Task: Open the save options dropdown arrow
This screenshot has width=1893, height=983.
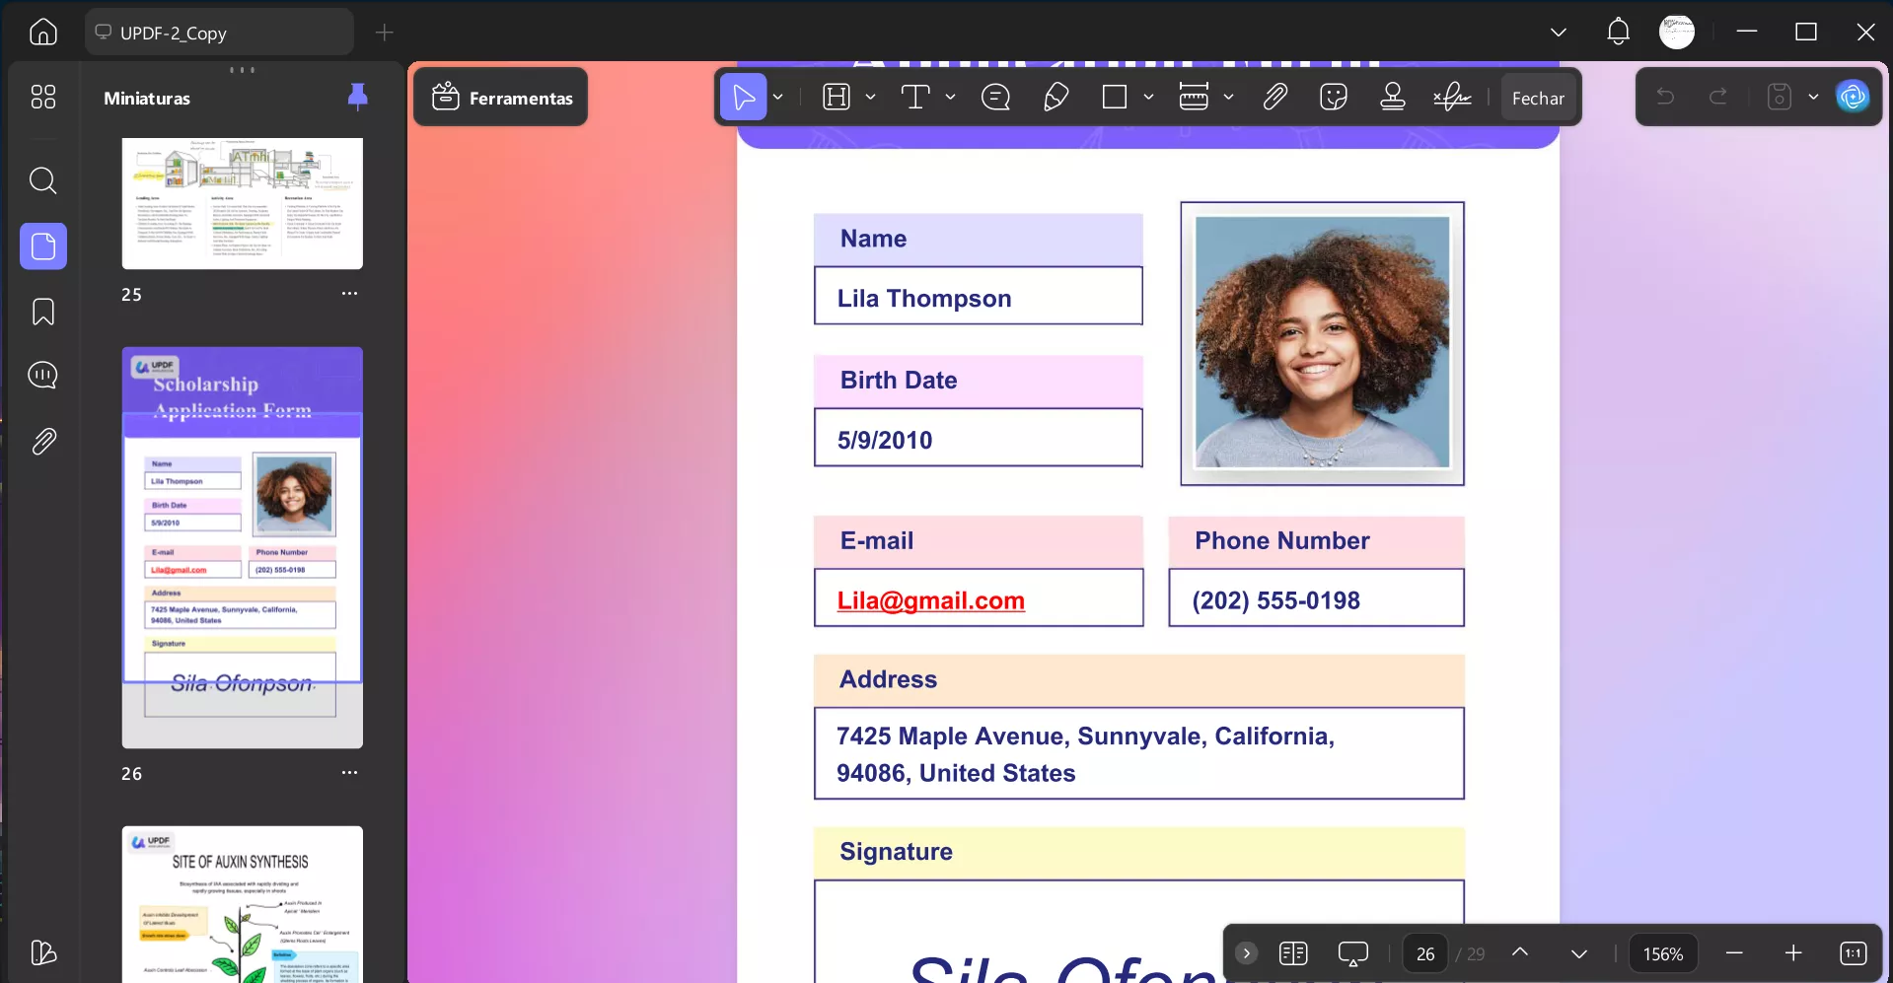Action: [1813, 97]
